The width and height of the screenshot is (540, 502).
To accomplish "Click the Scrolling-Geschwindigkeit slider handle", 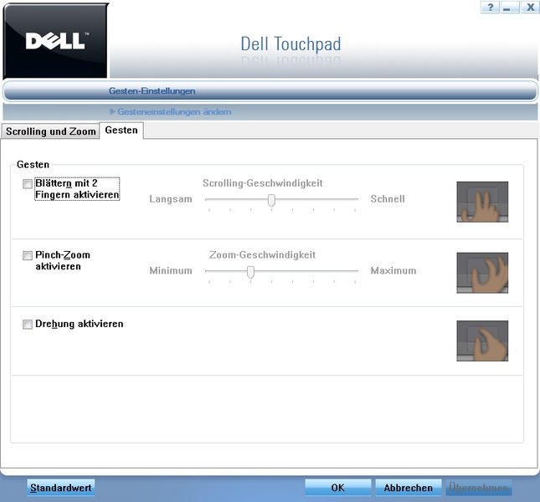I will (271, 200).
